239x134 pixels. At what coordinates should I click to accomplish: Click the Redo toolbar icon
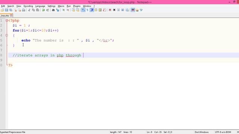pos(47,10)
